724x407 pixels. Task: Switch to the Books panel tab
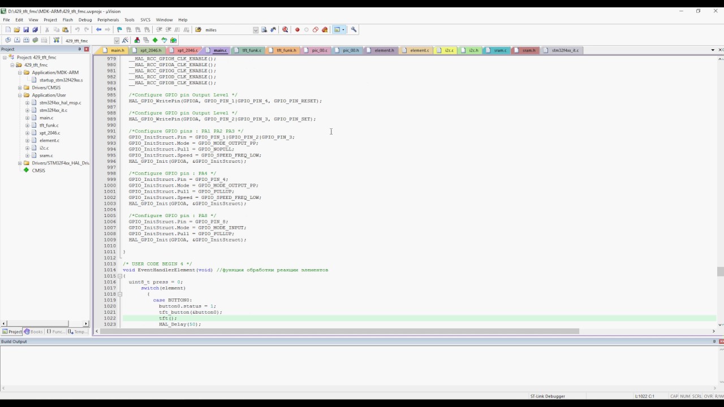(x=33, y=332)
